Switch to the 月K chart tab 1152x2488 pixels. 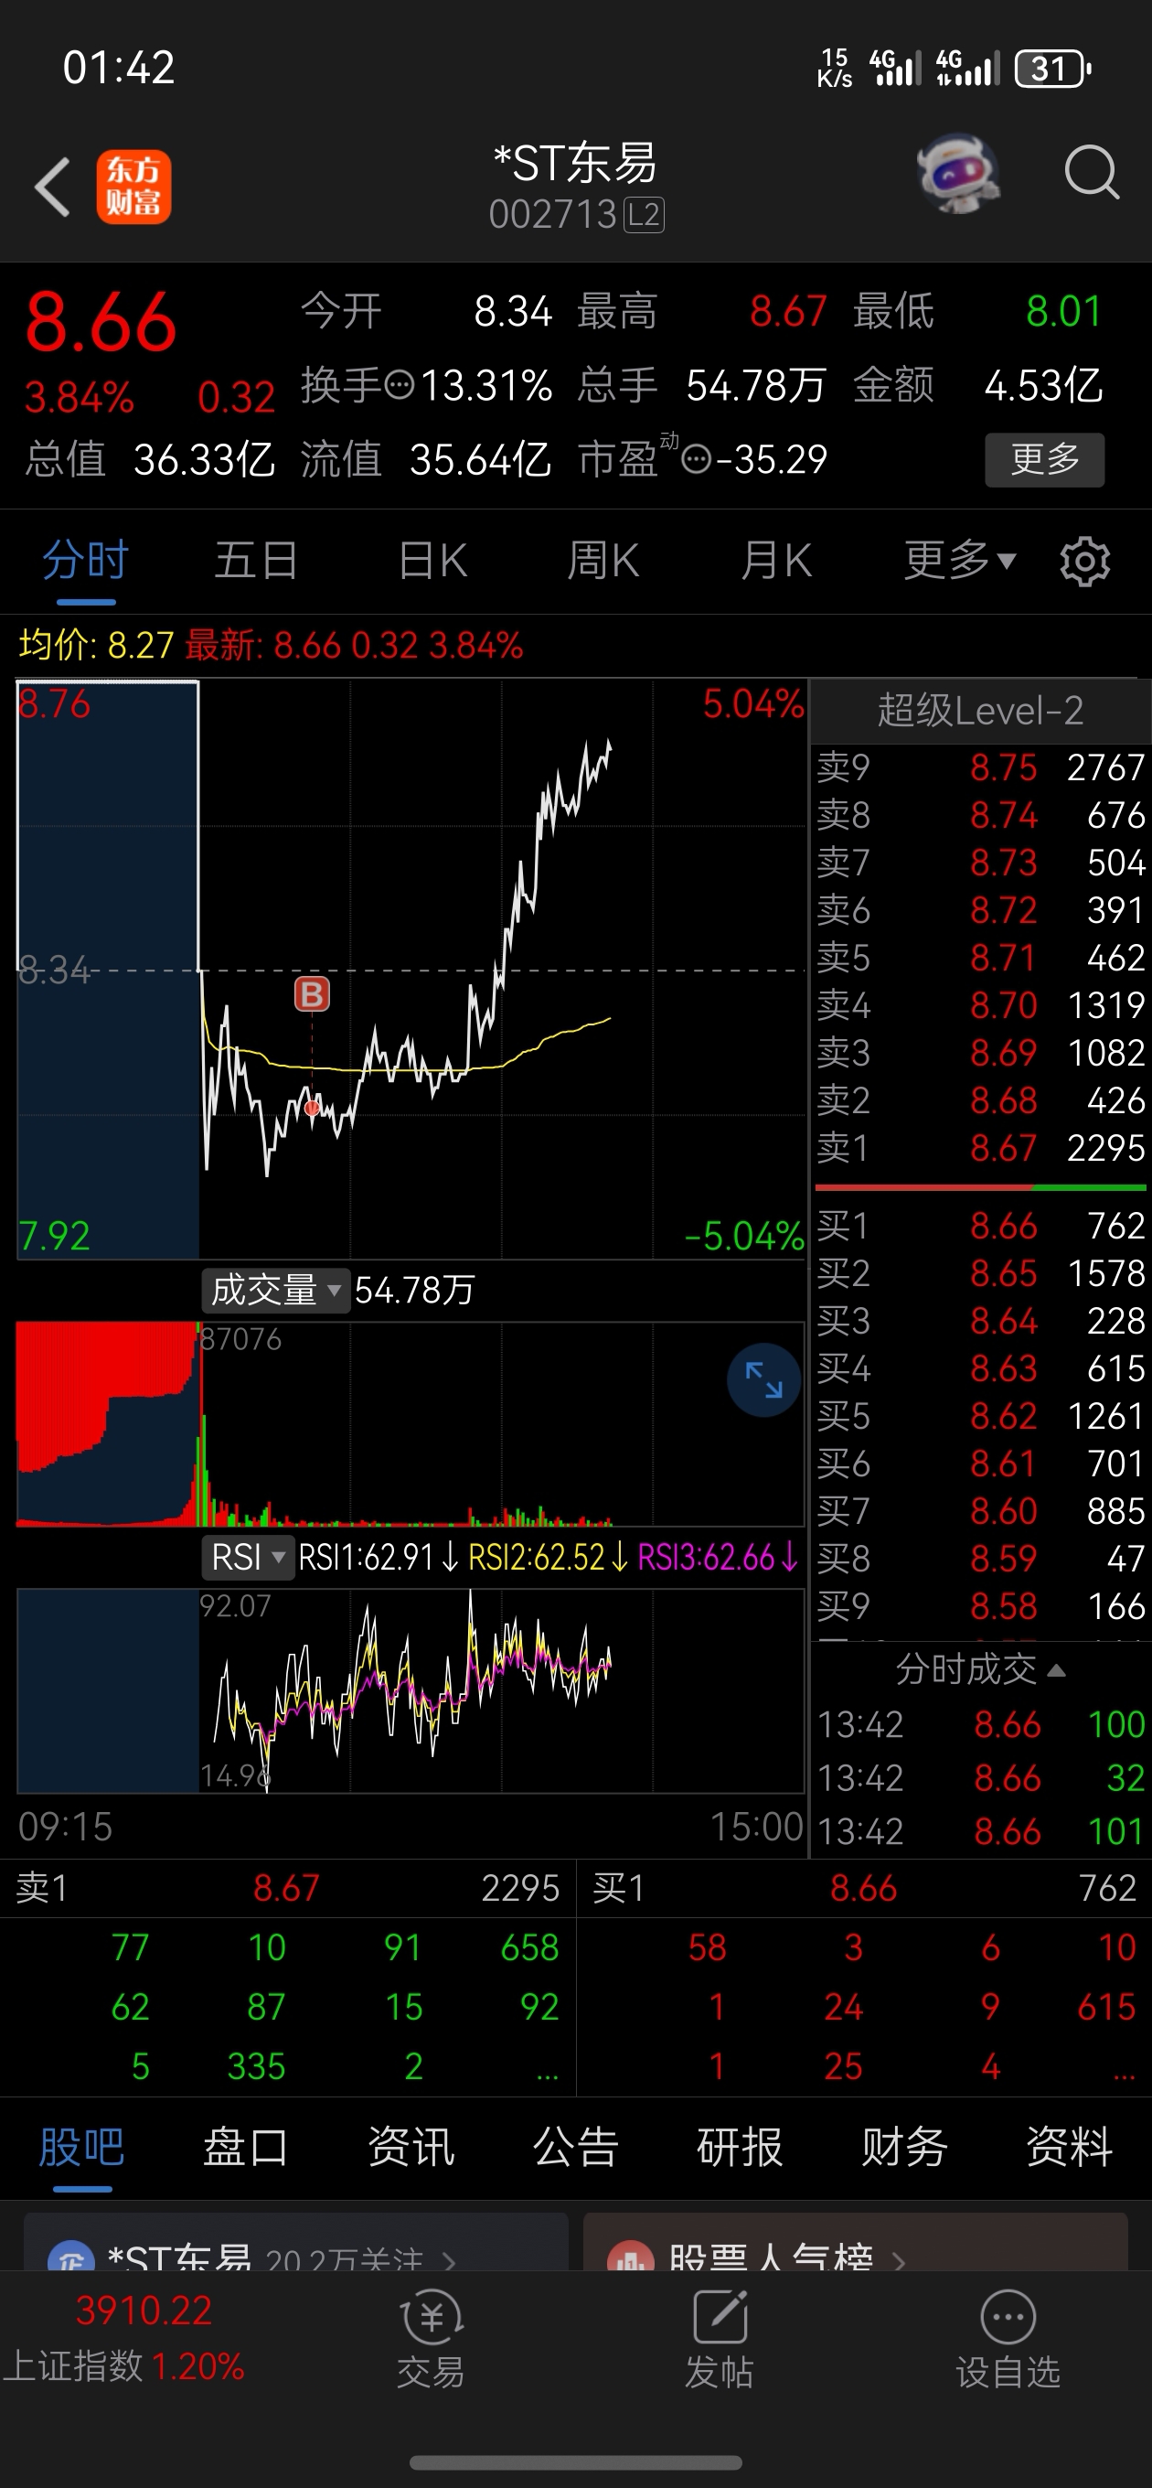[775, 560]
